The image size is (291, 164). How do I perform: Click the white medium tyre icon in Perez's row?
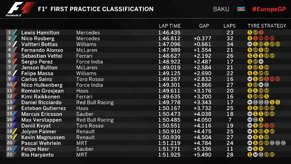point(261,62)
